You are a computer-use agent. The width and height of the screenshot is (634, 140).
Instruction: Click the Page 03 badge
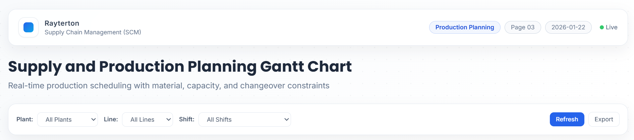point(523,27)
